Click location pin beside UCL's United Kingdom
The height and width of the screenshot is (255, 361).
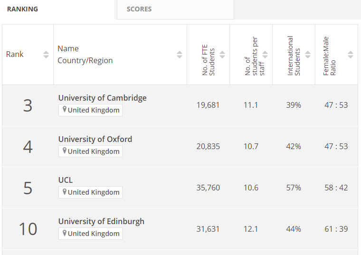point(65,192)
